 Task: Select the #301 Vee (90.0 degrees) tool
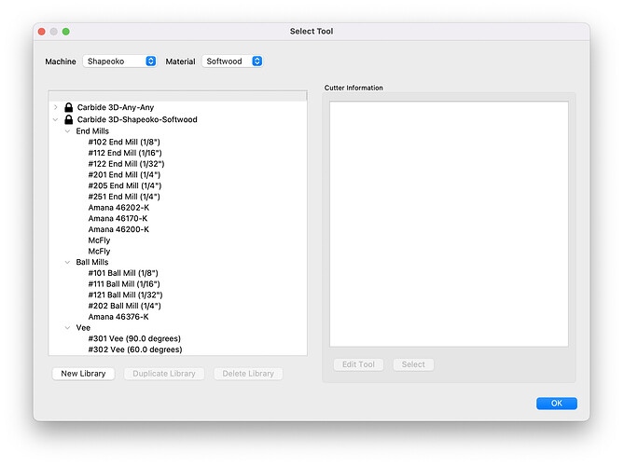(x=134, y=338)
